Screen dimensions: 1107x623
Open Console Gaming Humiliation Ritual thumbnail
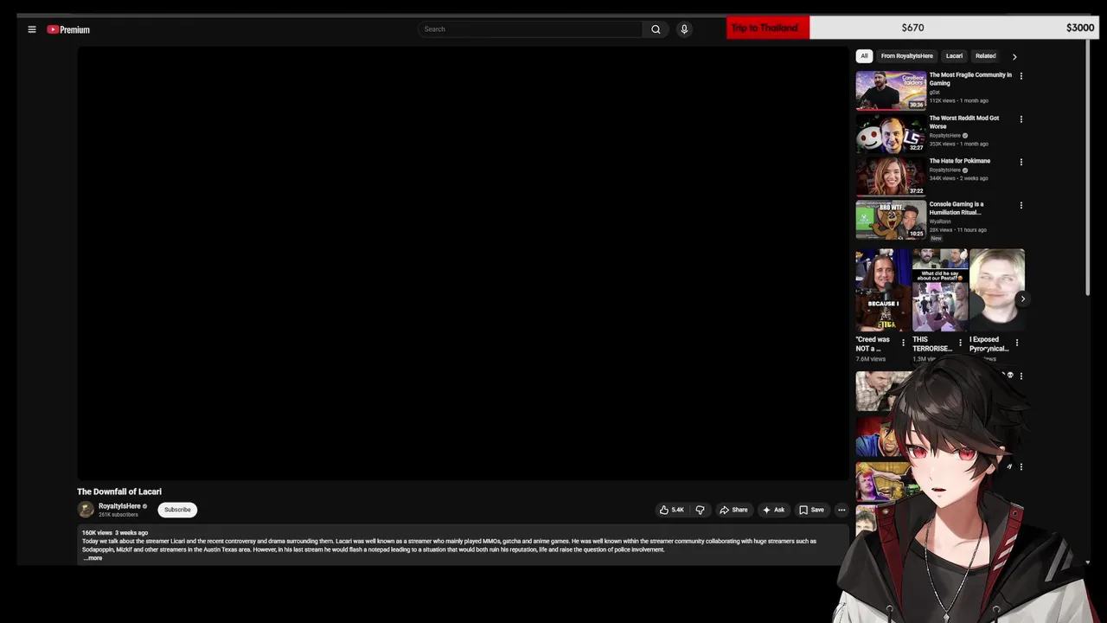point(891,220)
